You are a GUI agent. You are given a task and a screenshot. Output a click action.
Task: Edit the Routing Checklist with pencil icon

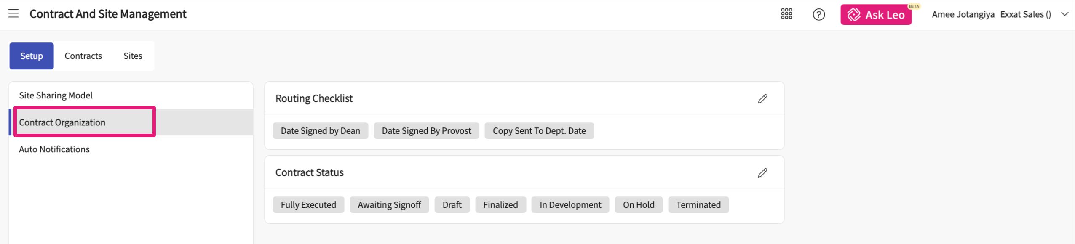(x=762, y=99)
